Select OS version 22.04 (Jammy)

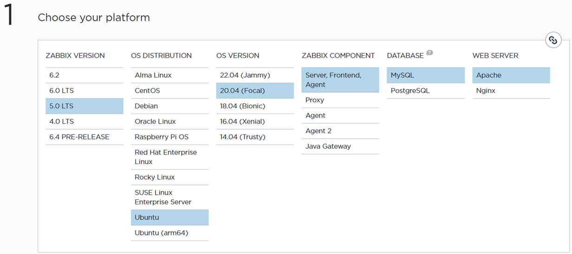point(255,75)
